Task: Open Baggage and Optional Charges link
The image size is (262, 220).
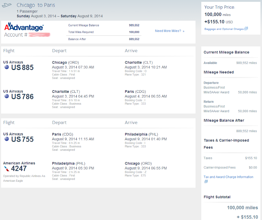Action: click(224, 29)
